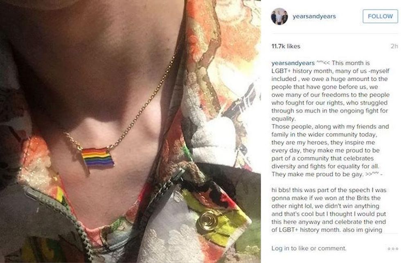Click the 'hi bbs!' caption paragraph
This screenshot has height=263, width=401.
coord(329,210)
